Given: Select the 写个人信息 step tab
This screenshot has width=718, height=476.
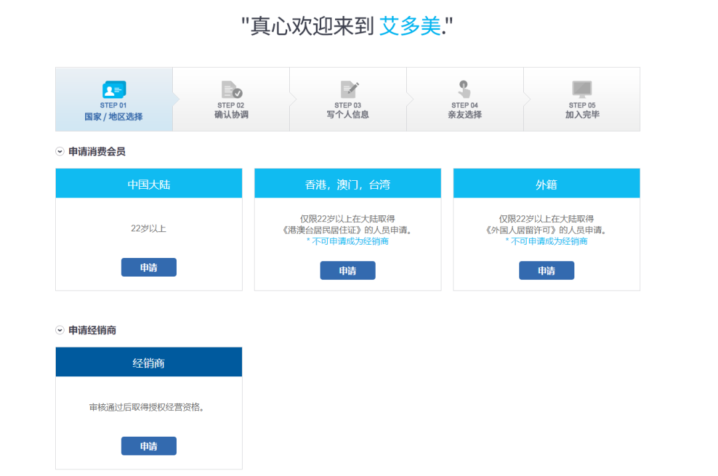Looking at the screenshot, I should pos(348,99).
